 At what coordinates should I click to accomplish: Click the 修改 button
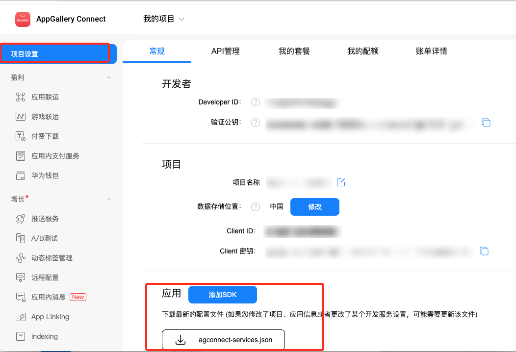(314, 206)
